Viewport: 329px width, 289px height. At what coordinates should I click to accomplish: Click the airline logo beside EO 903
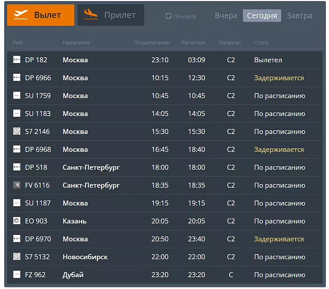click(x=17, y=221)
